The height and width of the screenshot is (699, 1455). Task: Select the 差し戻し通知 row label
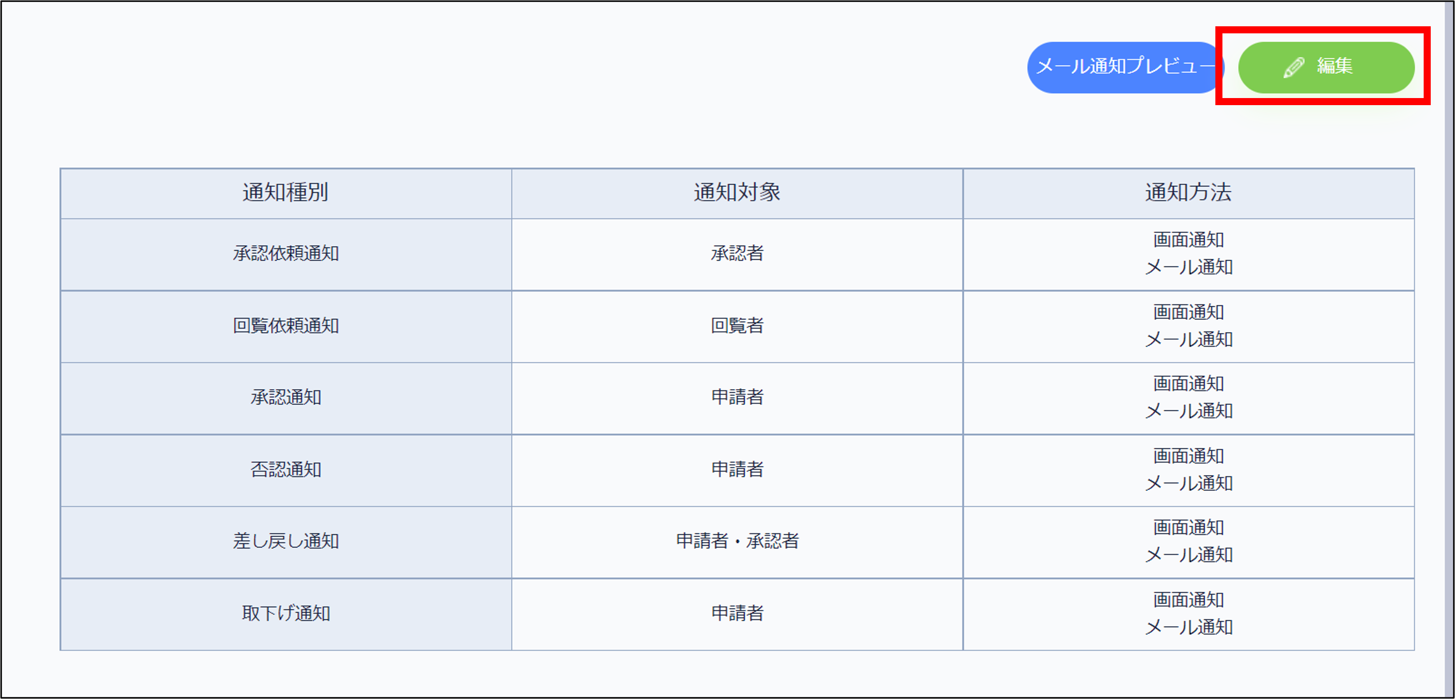(285, 541)
